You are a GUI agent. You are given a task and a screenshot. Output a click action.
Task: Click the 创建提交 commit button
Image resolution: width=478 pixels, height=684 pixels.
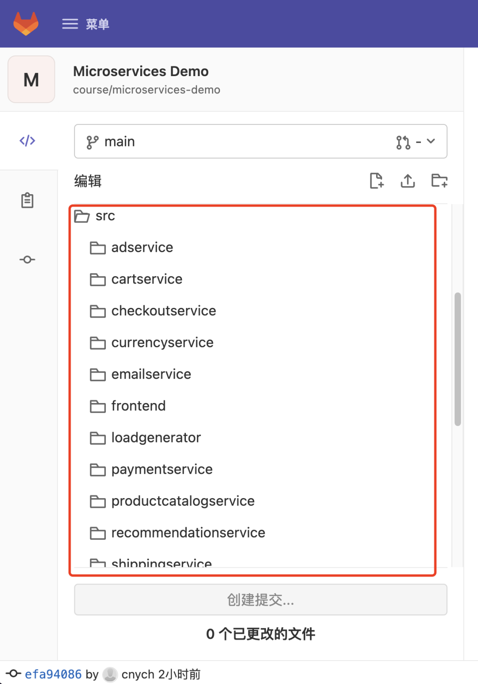tap(260, 600)
